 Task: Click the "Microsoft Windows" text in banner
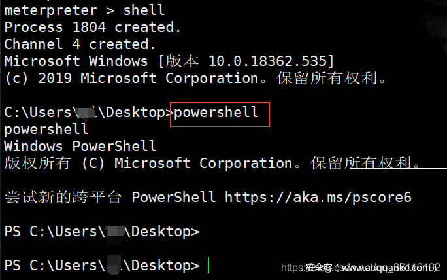[76, 61]
